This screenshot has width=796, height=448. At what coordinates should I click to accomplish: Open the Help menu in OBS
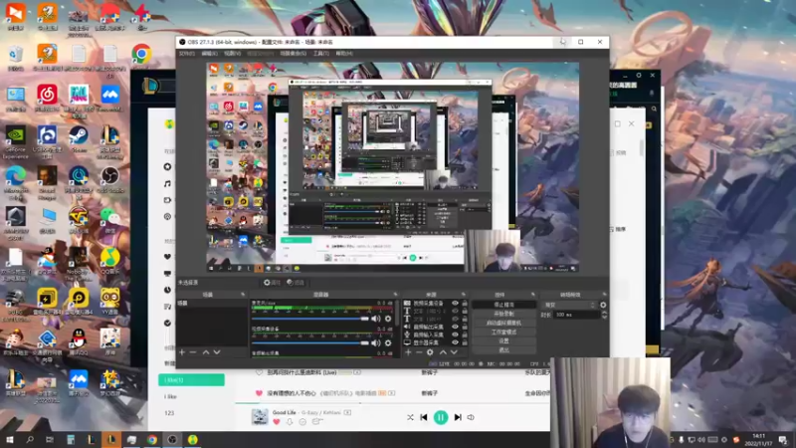[x=343, y=54]
